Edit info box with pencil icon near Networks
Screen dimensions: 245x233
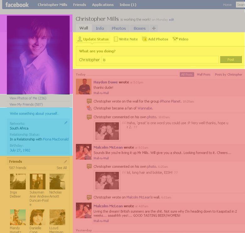click(x=66, y=123)
